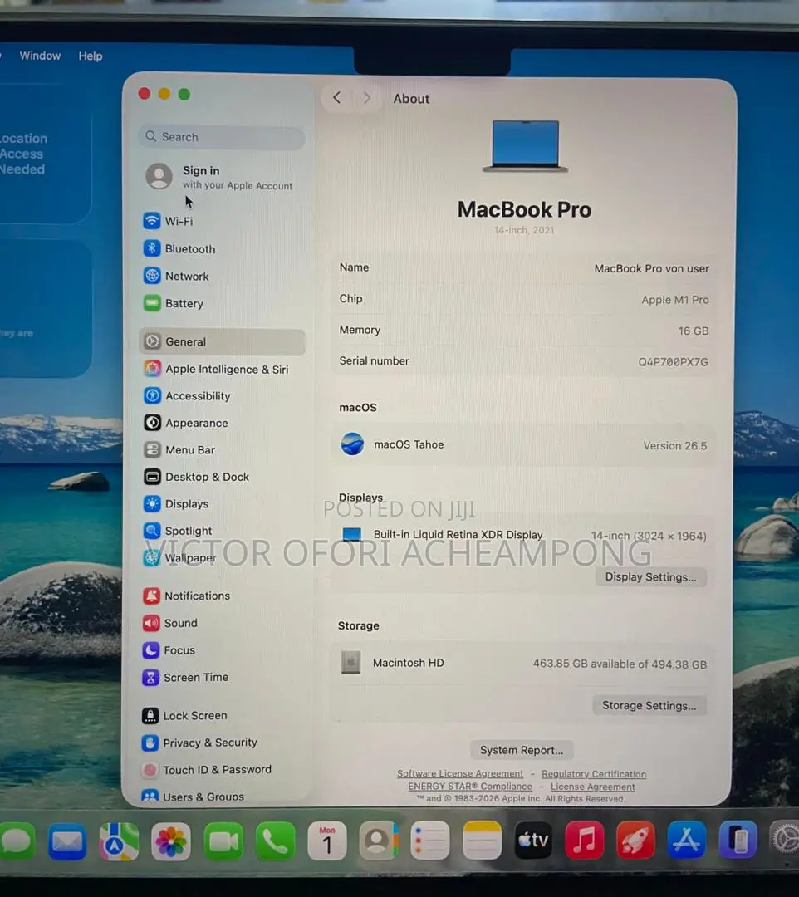
Task: Open Calendar from the Dock
Action: 327,841
